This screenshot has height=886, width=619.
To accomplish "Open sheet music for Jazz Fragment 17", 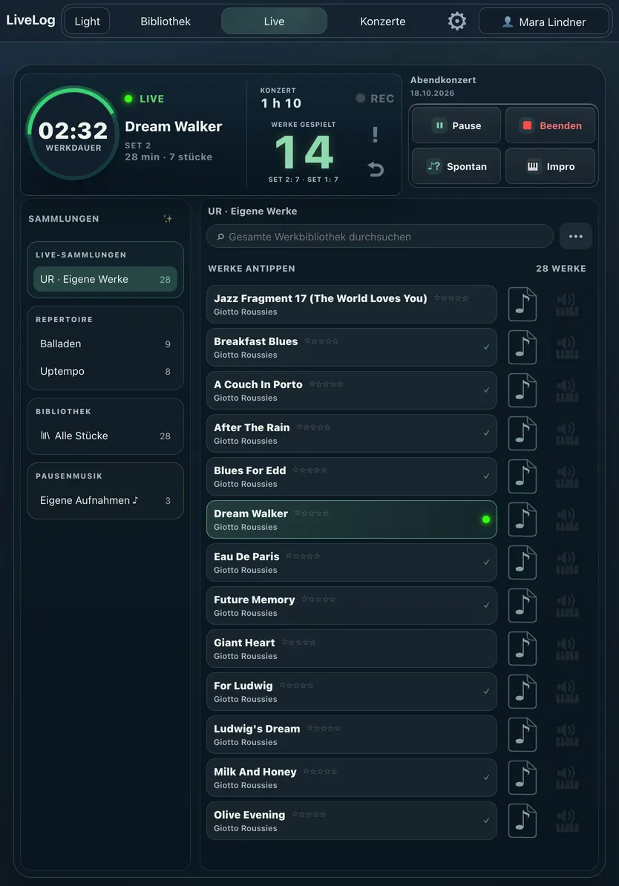I will [x=523, y=304].
